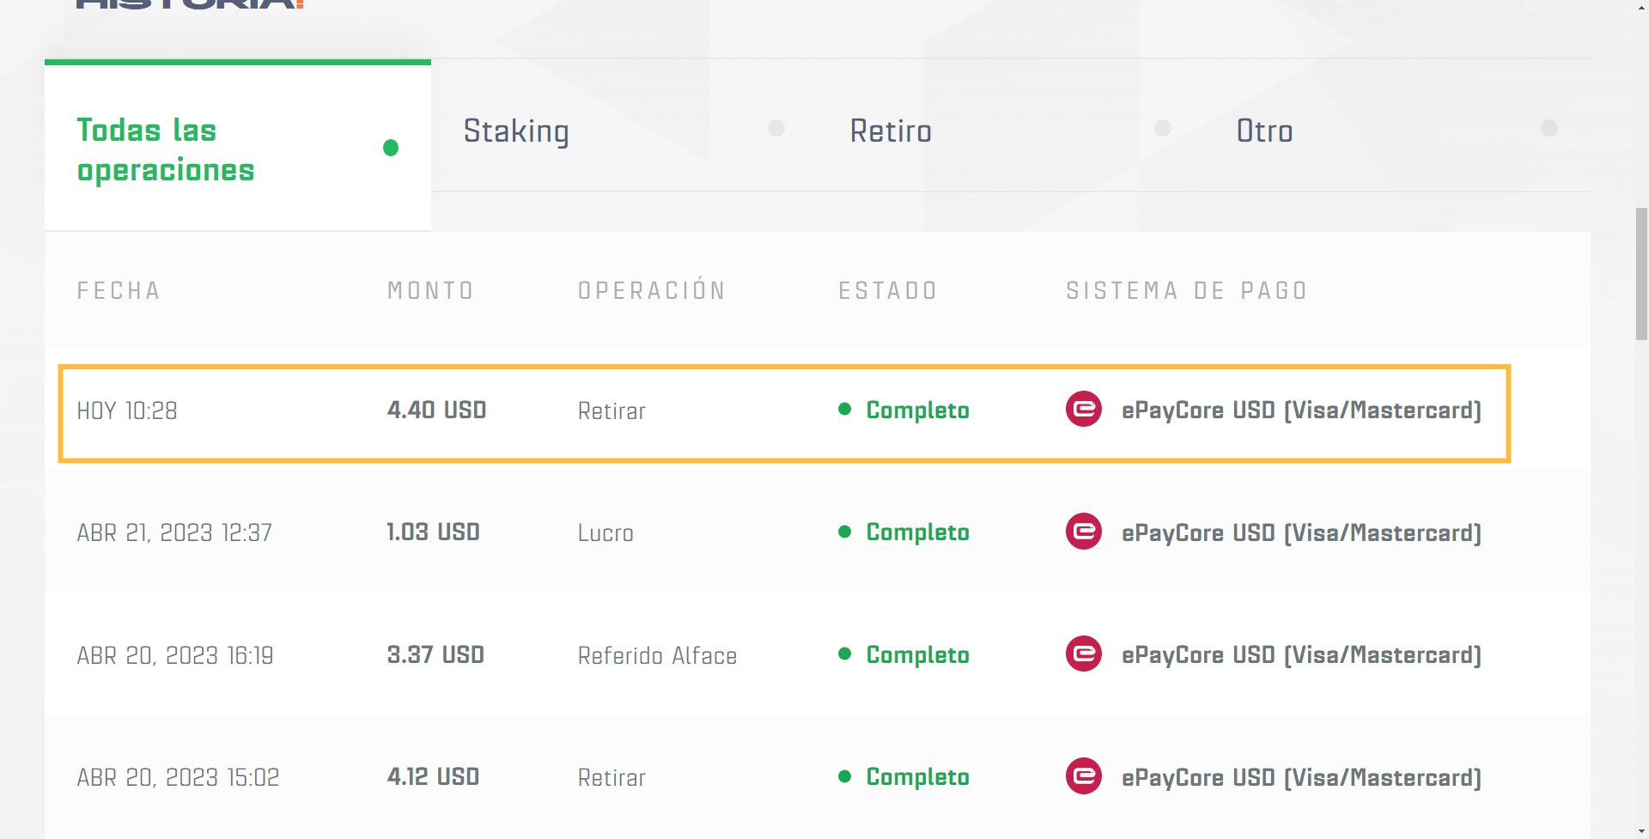Screen dimensions: 1649x839
Task: Click the MONTO column header
Action: [430, 290]
